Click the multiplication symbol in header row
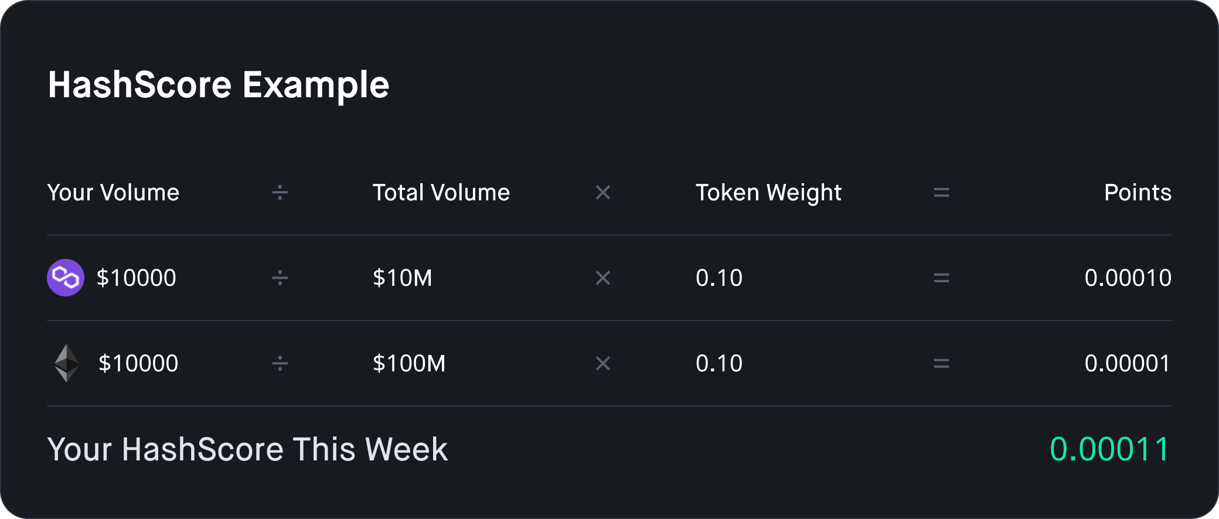This screenshot has width=1219, height=519. pyautogui.click(x=603, y=193)
